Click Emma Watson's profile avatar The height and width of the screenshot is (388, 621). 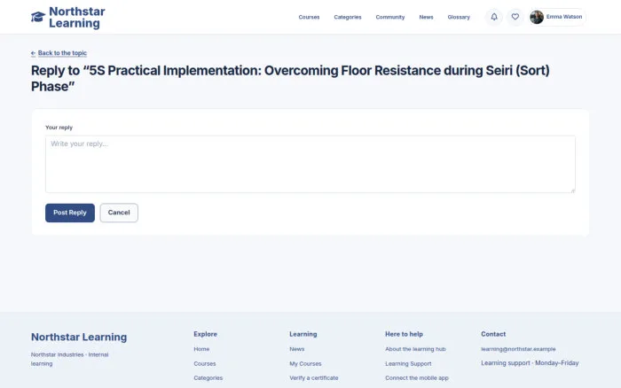coord(537,17)
